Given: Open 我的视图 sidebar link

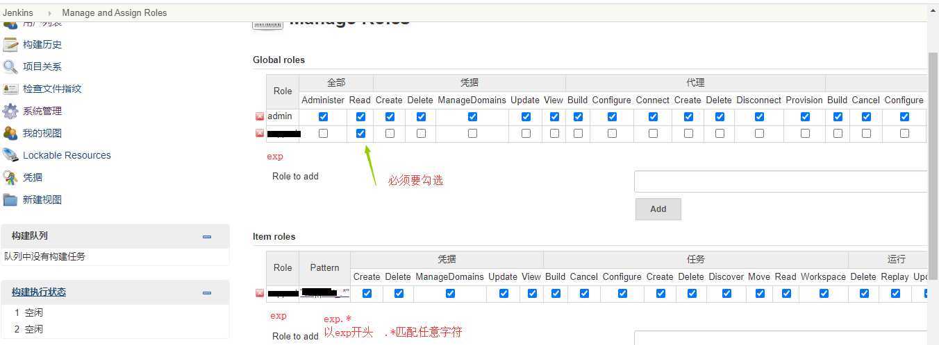Looking at the screenshot, I should 42,133.
